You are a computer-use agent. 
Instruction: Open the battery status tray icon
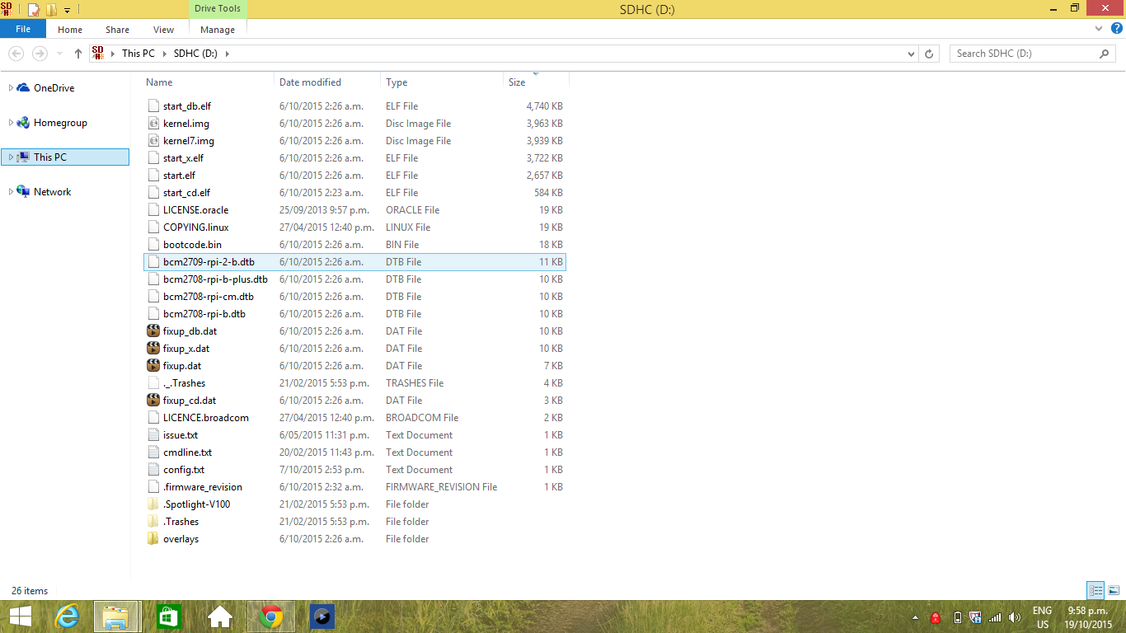point(957,617)
